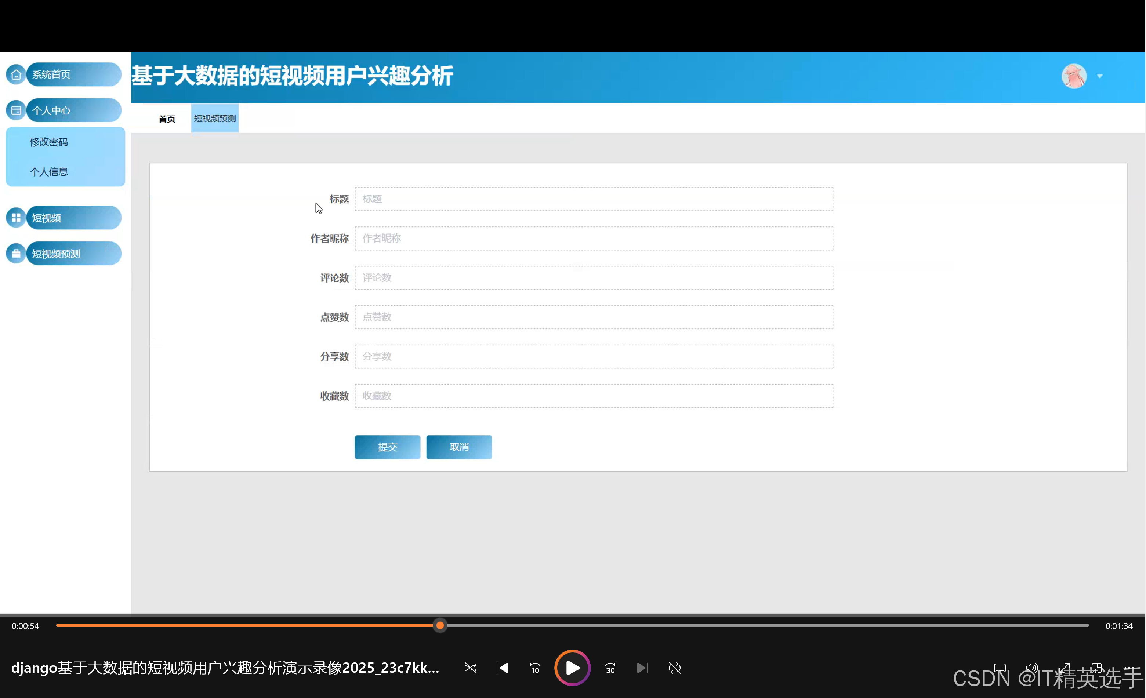Click the user avatar in the header
This screenshot has height=698, width=1146.
tap(1074, 76)
